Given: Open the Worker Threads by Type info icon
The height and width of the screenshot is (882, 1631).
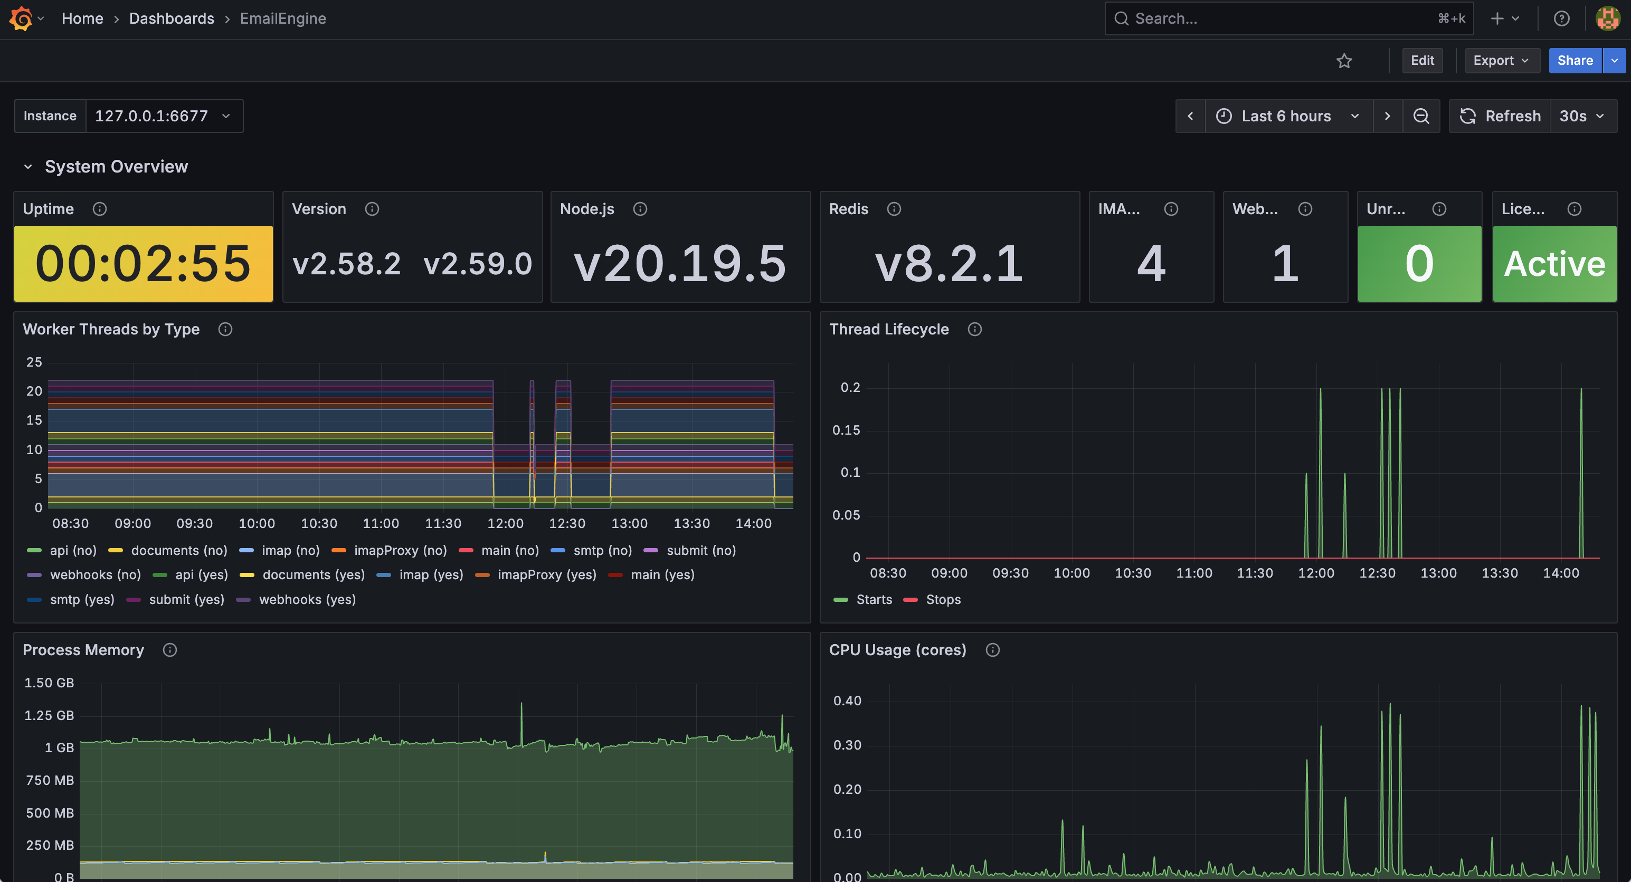Looking at the screenshot, I should pos(225,329).
